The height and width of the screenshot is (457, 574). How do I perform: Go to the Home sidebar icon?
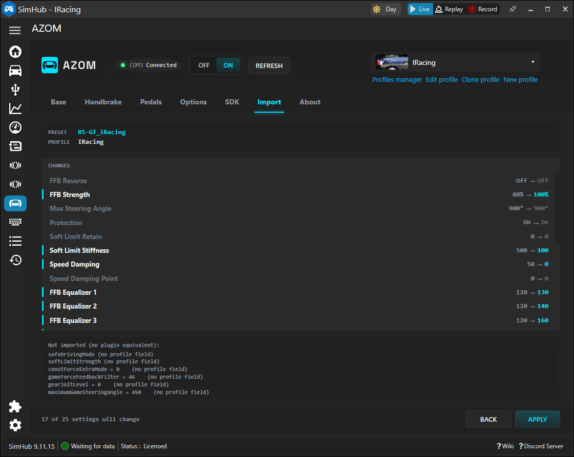click(15, 52)
